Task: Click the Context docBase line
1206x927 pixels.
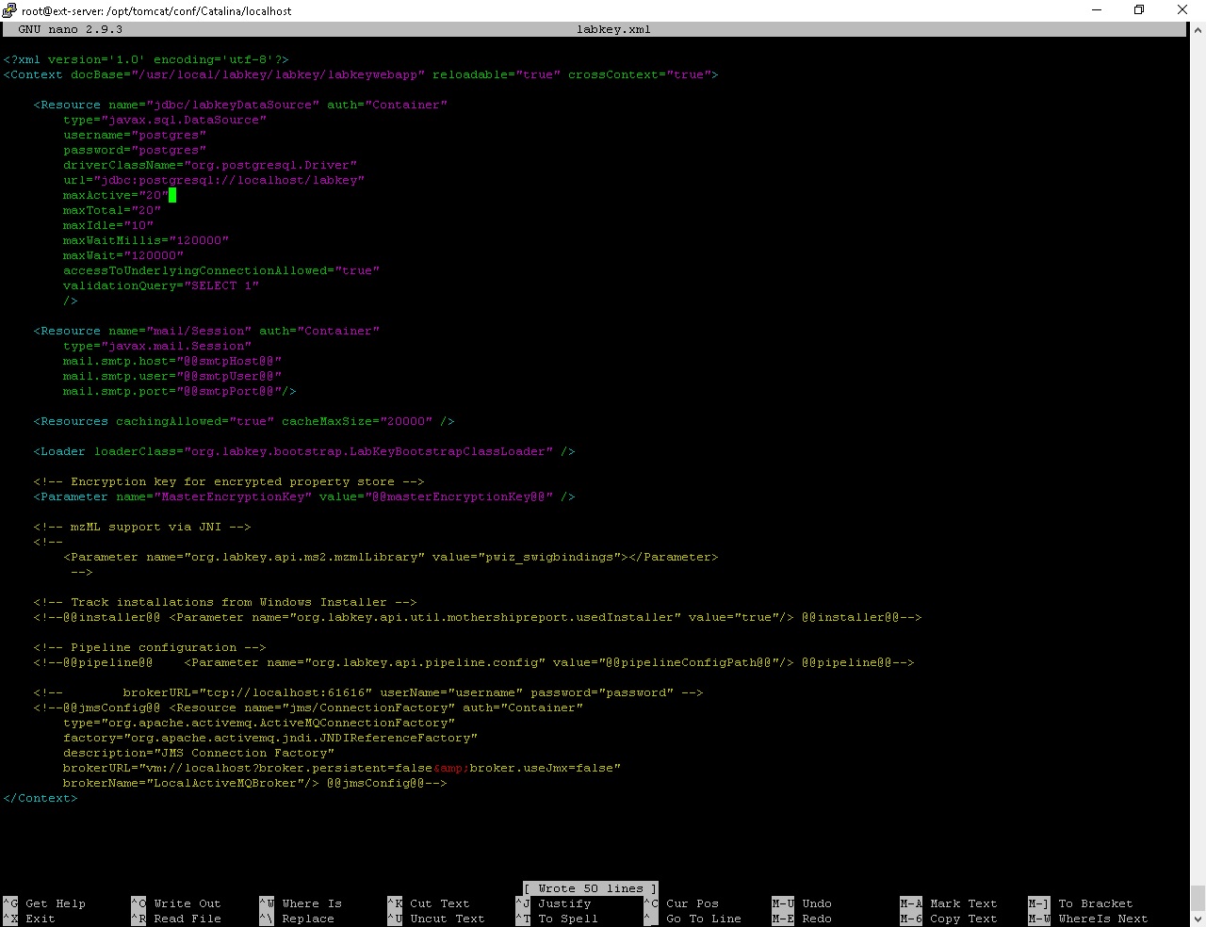Action: coord(361,74)
